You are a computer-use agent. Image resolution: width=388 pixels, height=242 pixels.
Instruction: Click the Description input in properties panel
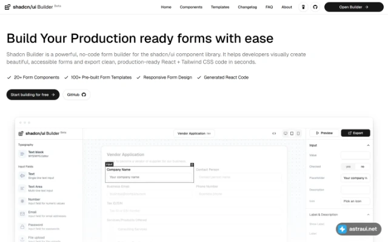[355, 190]
